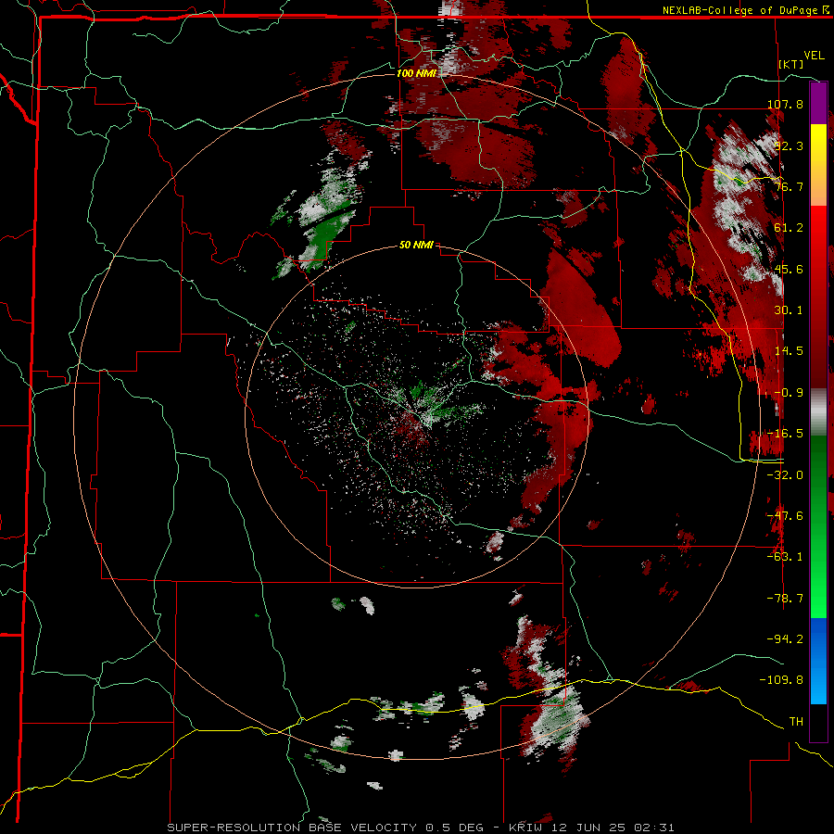Click the TH threshold label in legend
Screen dimensions: 834x834
click(x=796, y=722)
